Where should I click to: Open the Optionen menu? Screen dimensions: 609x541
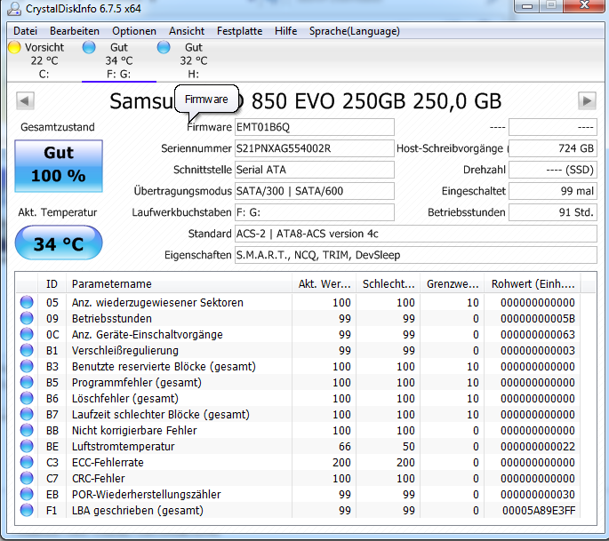coord(134,31)
